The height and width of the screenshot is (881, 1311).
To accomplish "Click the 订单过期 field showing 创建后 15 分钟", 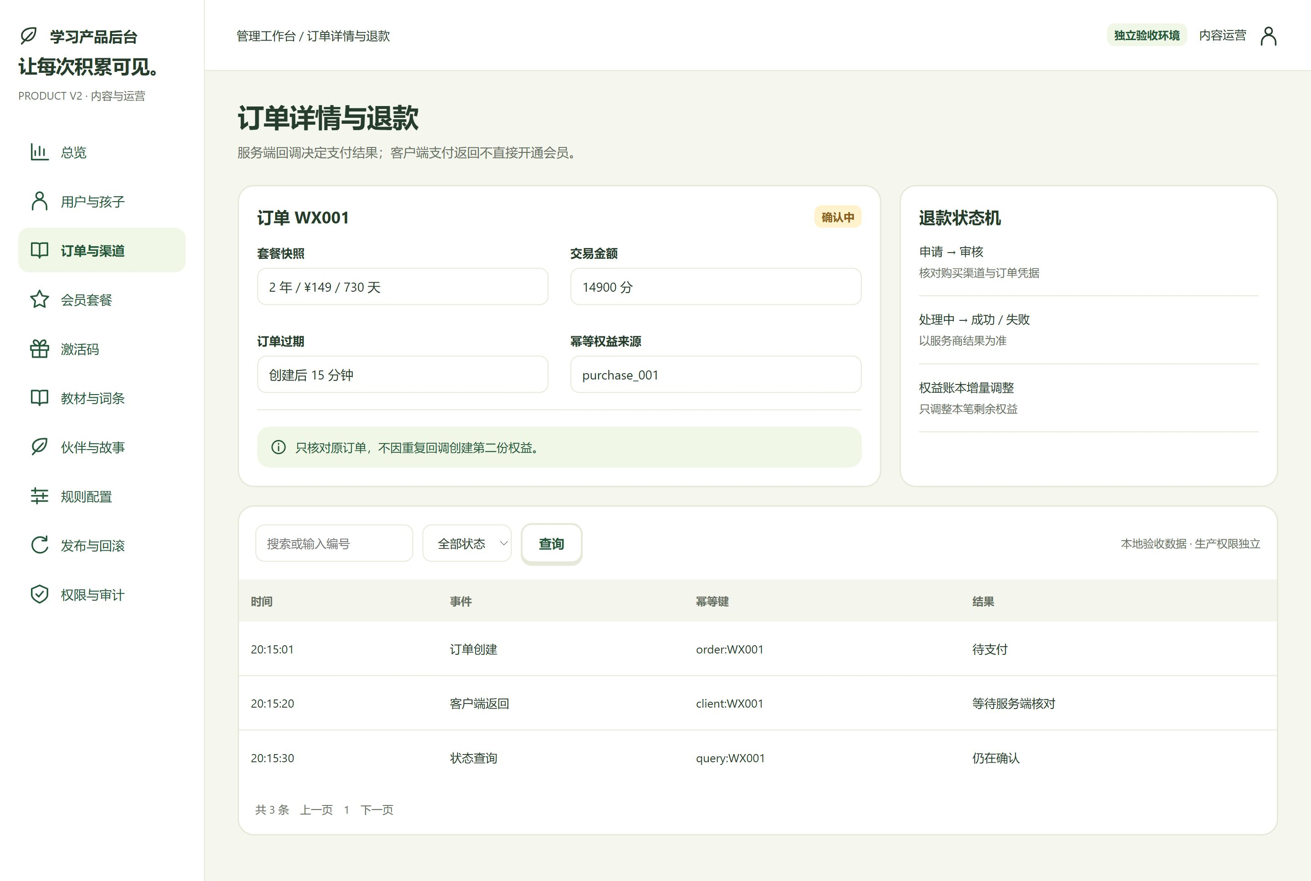I will tap(402, 374).
